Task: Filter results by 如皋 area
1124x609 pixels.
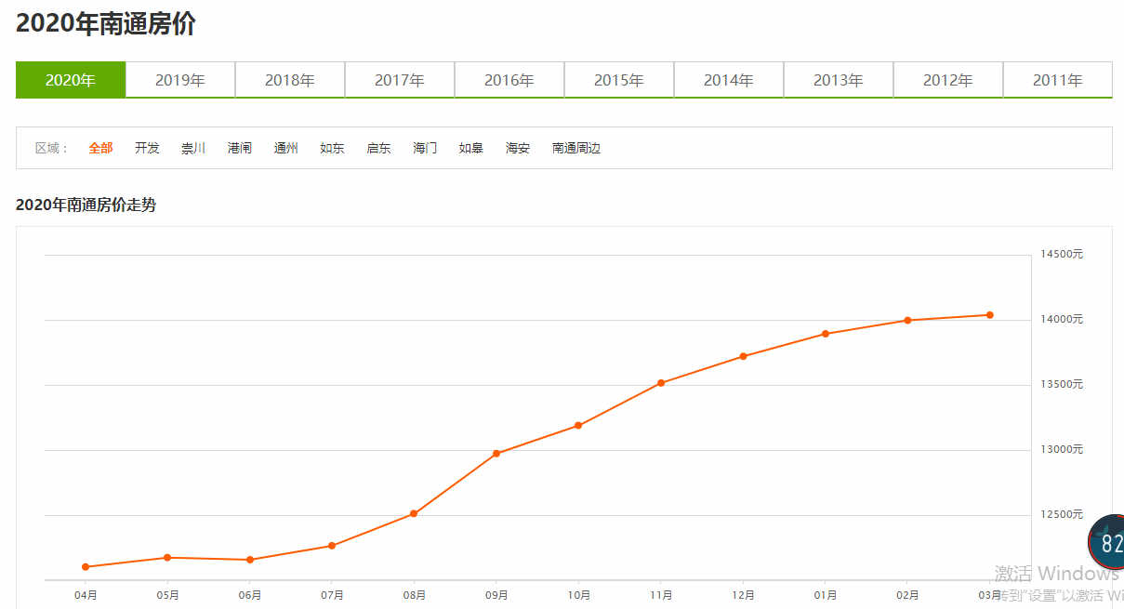Action: pos(470,147)
